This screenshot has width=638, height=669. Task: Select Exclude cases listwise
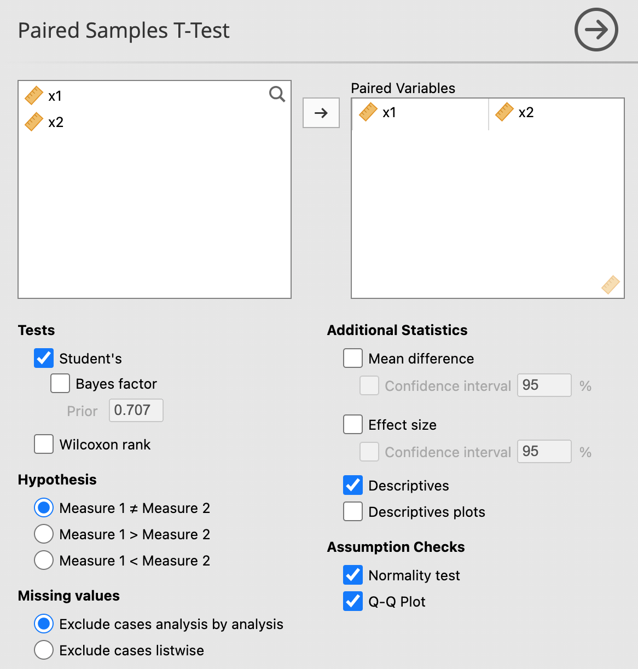point(43,650)
